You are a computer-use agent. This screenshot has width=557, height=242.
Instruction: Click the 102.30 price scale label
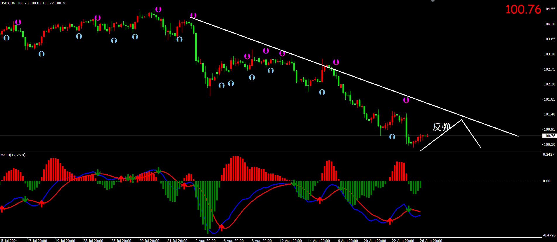549,84
